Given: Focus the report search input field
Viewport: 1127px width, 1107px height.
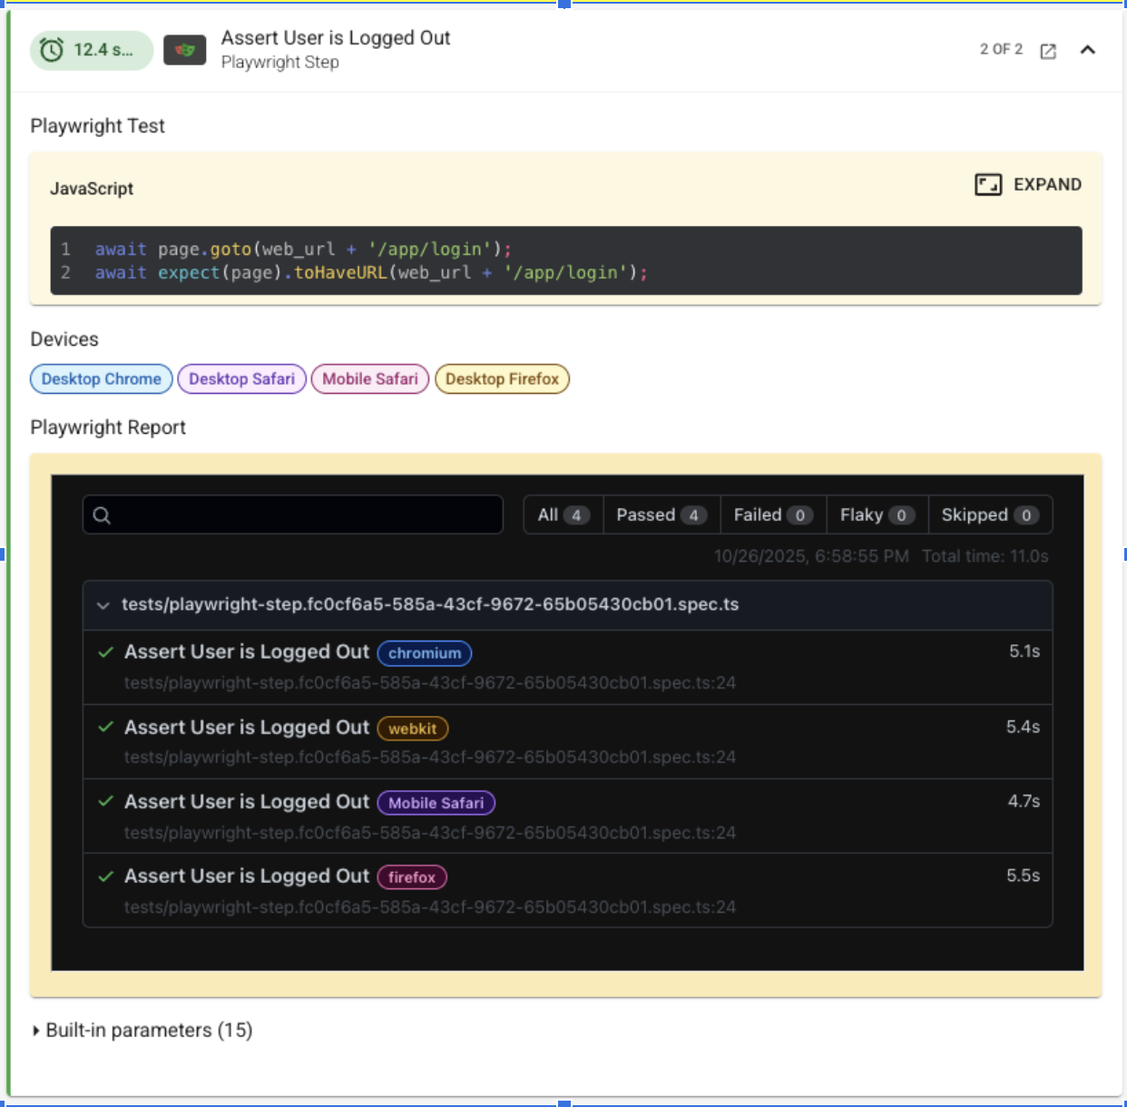Looking at the screenshot, I should 293,514.
